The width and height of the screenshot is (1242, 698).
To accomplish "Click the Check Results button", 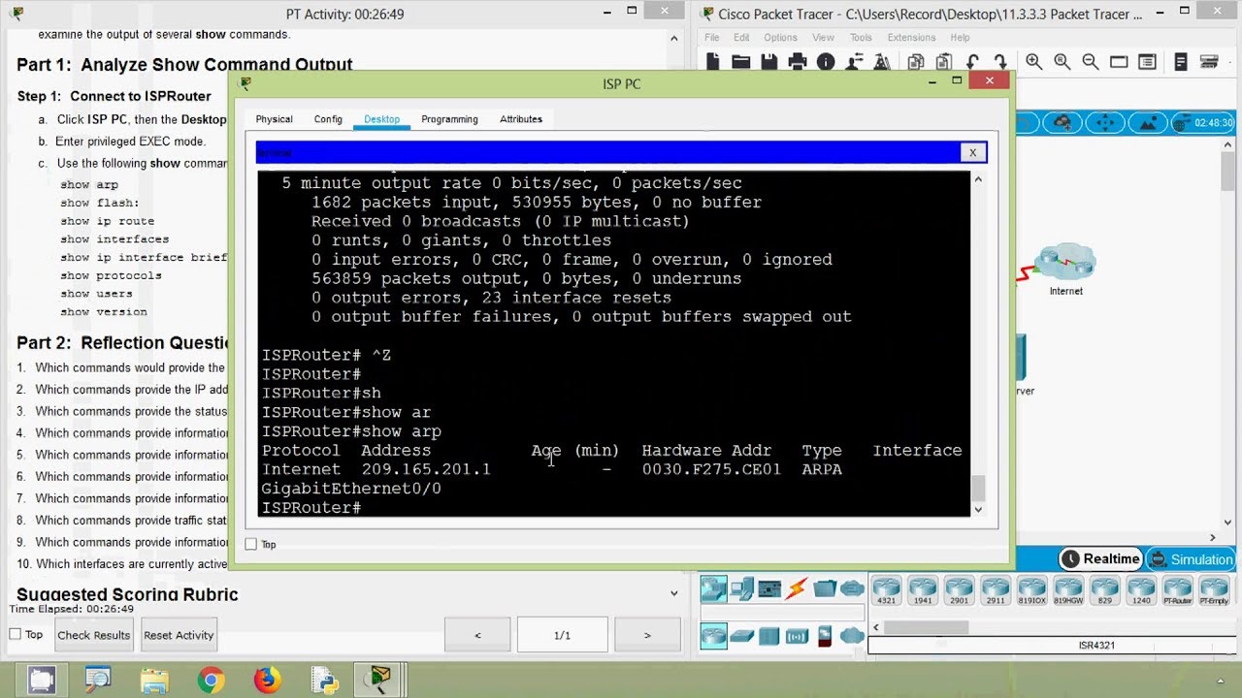I will [x=94, y=635].
